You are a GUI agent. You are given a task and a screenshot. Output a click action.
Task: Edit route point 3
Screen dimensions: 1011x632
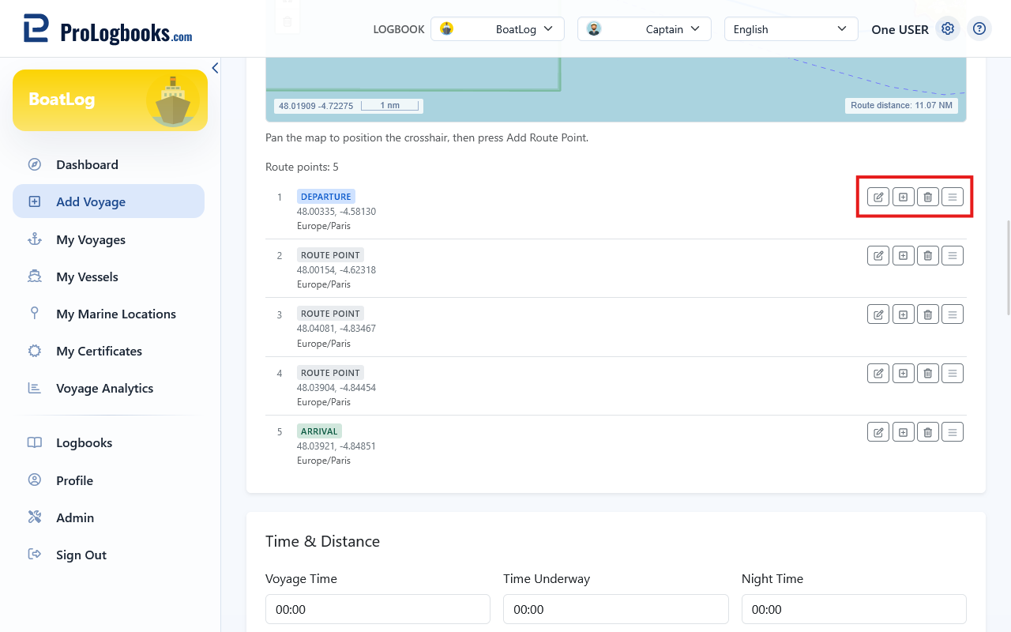click(x=878, y=314)
